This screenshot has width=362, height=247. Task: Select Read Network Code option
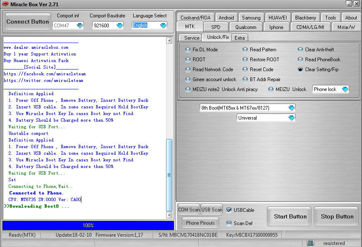tap(188, 70)
